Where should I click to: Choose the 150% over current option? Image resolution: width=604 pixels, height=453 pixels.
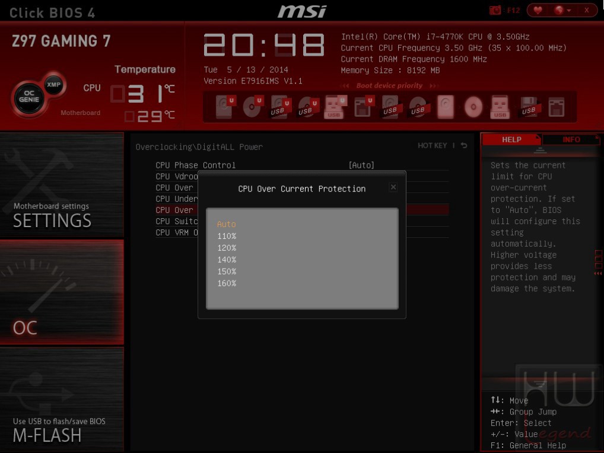click(x=227, y=272)
